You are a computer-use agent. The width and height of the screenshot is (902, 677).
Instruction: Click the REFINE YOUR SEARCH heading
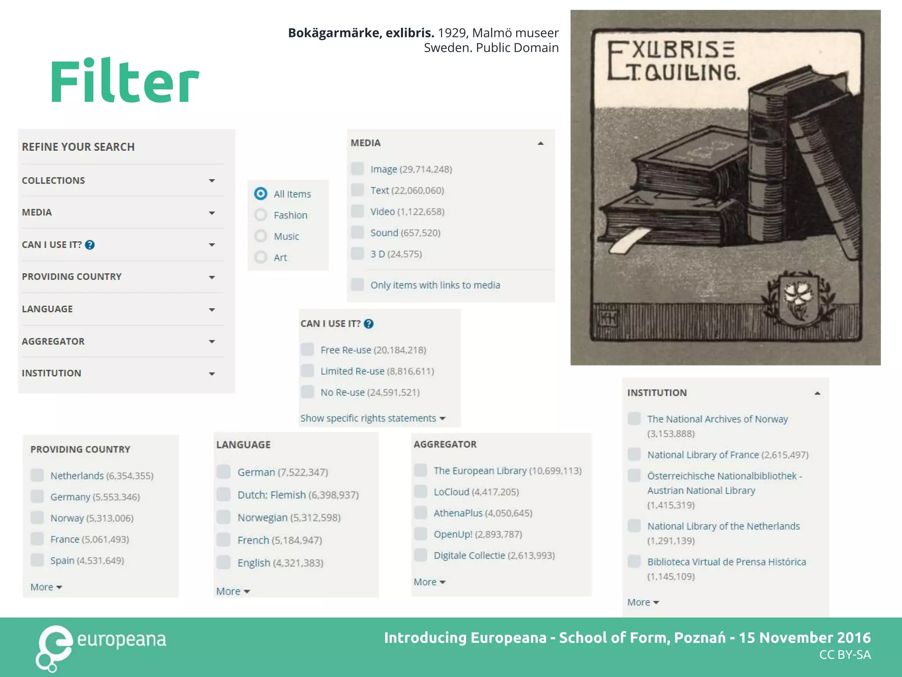78,147
